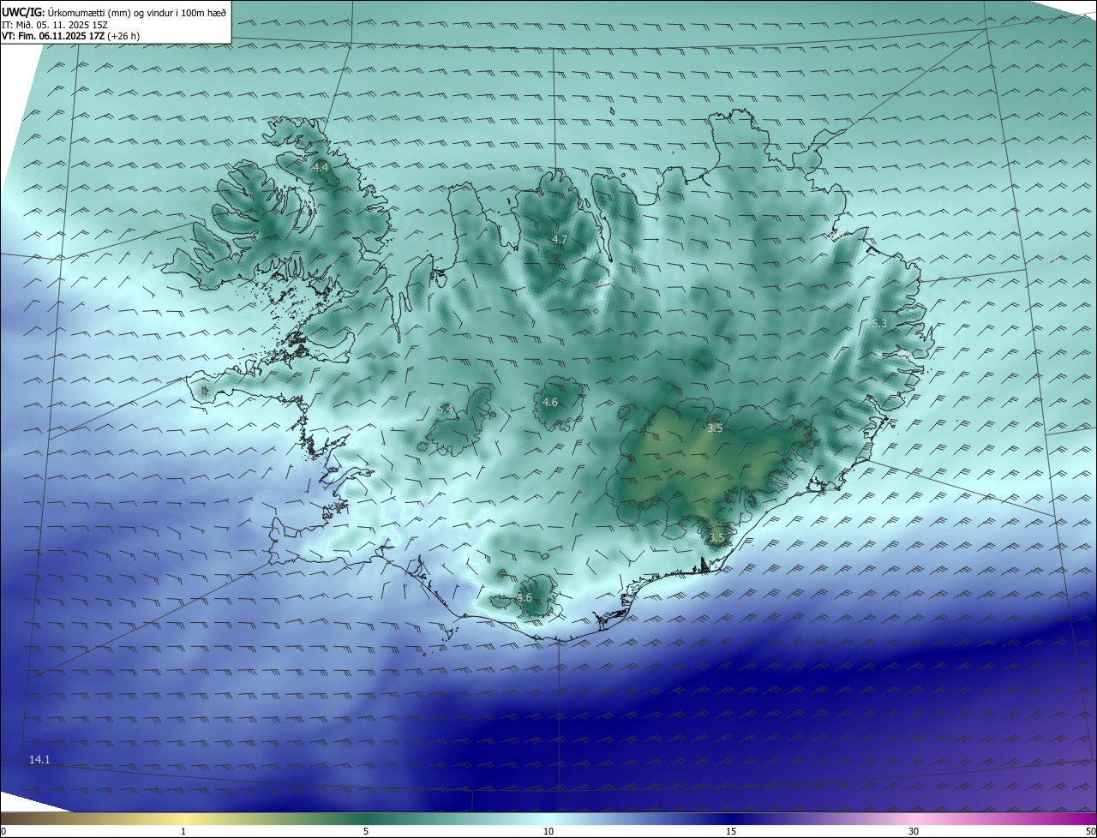This screenshot has height=838, width=1097.
Task: Click the 15 label on the color scale
Action: (731, 831)
